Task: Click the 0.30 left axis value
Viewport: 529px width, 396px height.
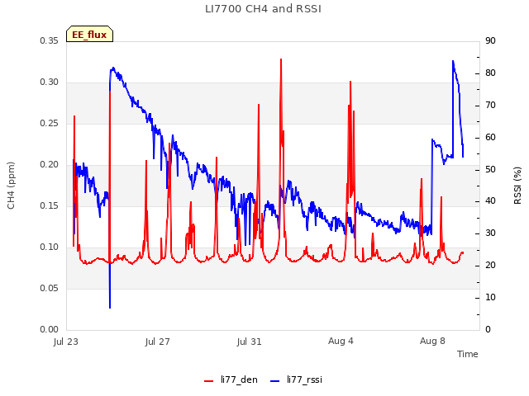Action: [x=50, y=82]
